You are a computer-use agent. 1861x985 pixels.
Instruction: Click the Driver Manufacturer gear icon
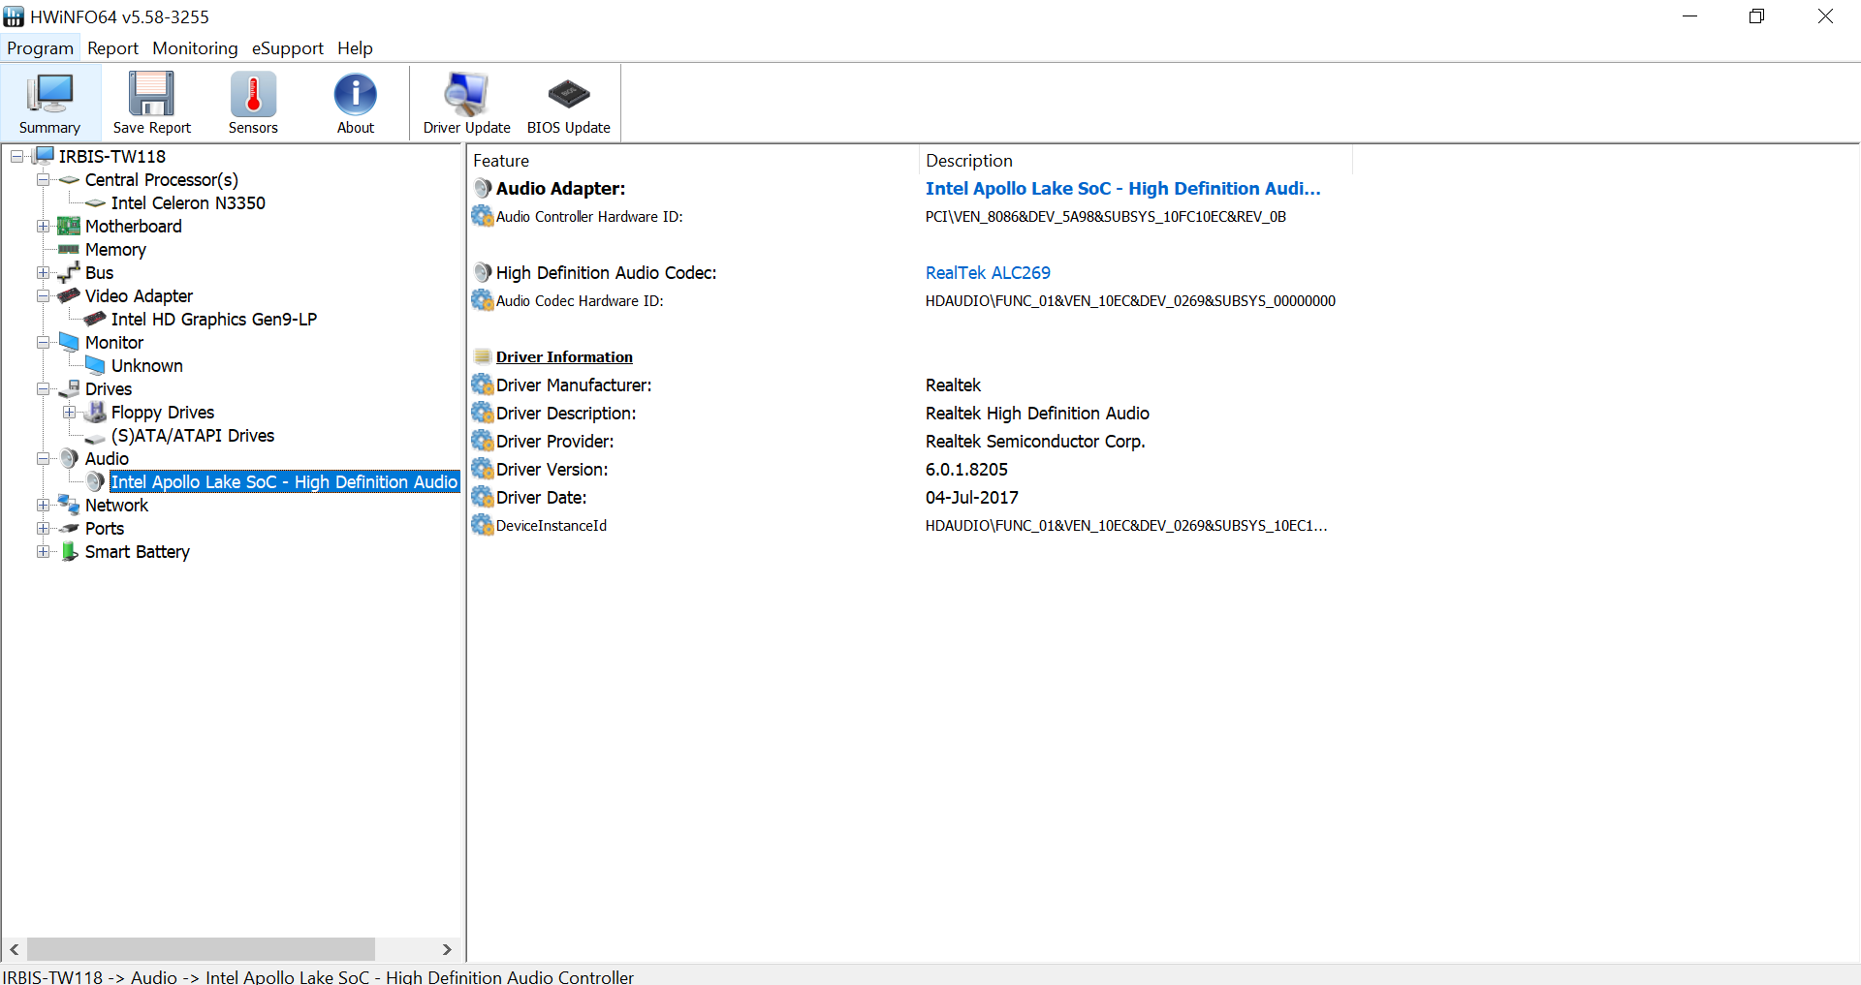point(483,385)
